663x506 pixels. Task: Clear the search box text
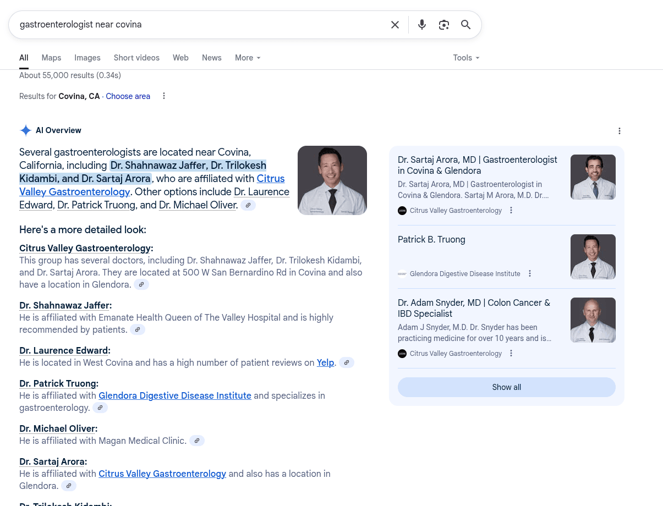click(395, 25)
